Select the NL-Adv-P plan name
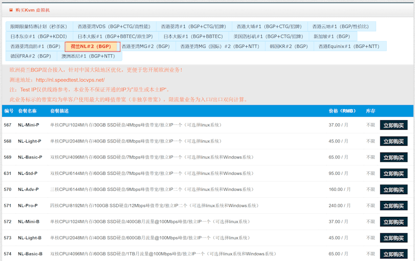415x261 pixels. [x=28, y=189]
